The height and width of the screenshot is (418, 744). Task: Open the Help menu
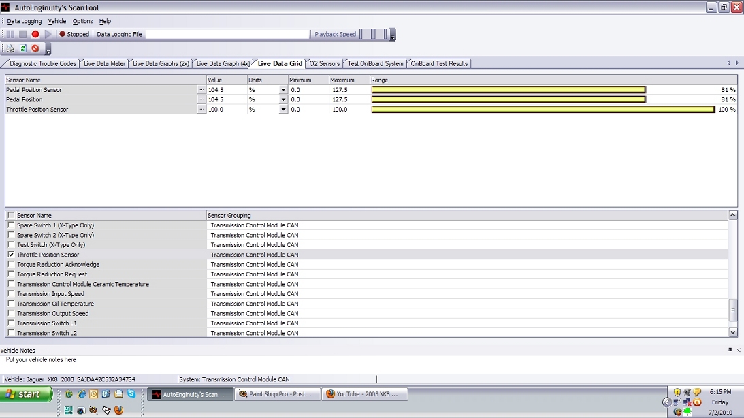point(105,21)
